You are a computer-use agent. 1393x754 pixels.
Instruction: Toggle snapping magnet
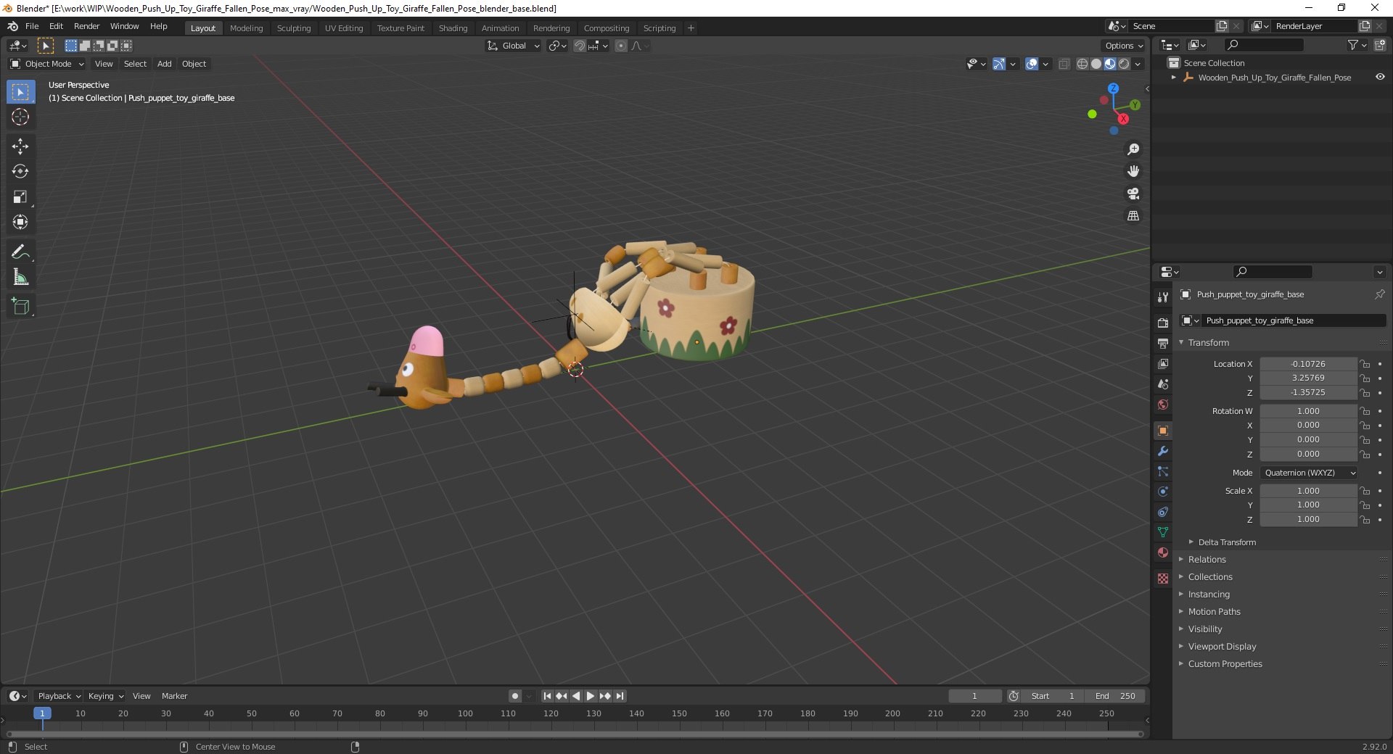tap(579, 46)
